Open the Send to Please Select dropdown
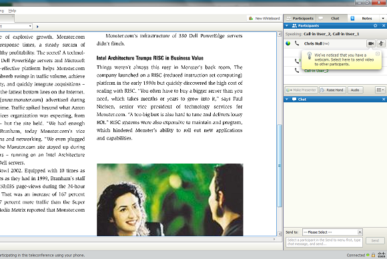This screenshot has width=387, height=259. click(332, 232)
